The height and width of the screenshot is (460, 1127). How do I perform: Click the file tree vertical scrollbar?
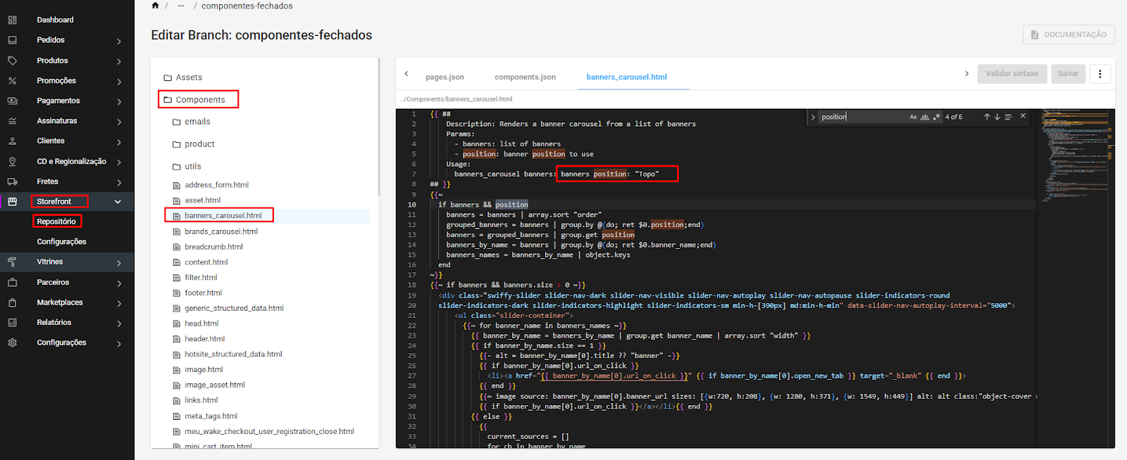pyautogui.click(x=379, y=127)
